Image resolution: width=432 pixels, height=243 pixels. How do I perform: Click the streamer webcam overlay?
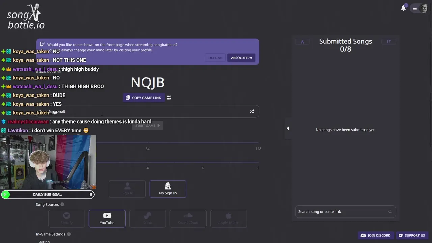click(x=48, y=162)
